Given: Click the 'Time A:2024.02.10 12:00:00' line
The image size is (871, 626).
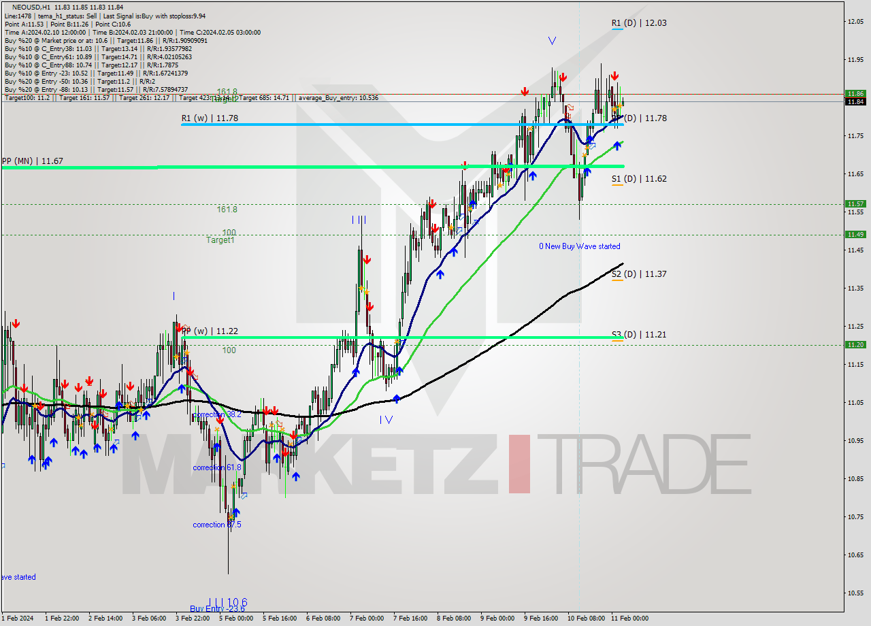Looking at the screenshot, I should coord(132,32).
